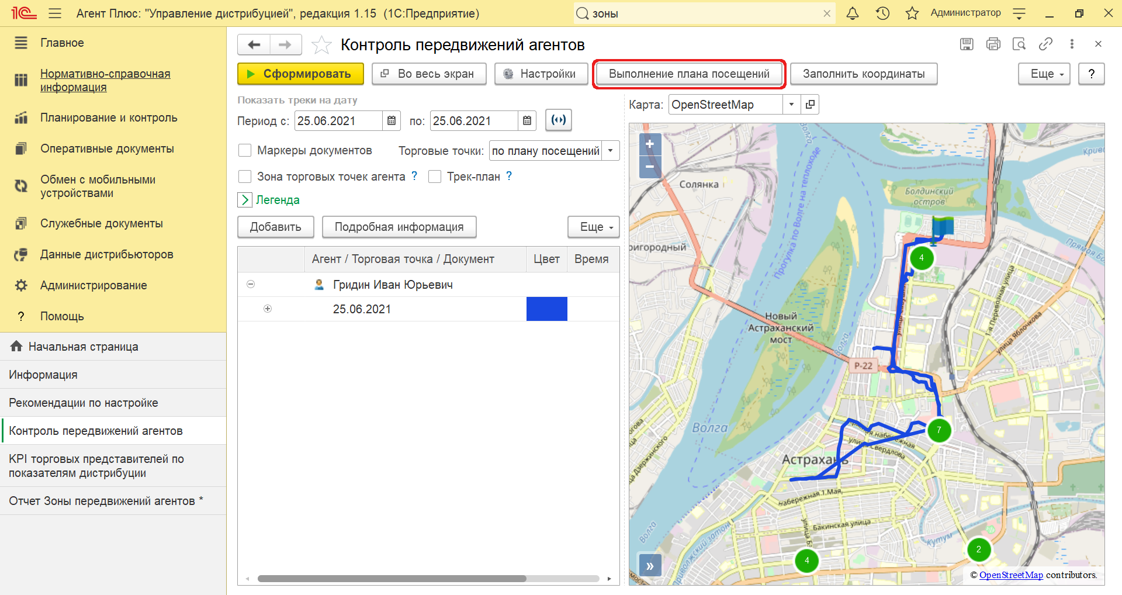Open table Еще dropdown
Screen dimensions: 1122x595
[x=594, y=227]
